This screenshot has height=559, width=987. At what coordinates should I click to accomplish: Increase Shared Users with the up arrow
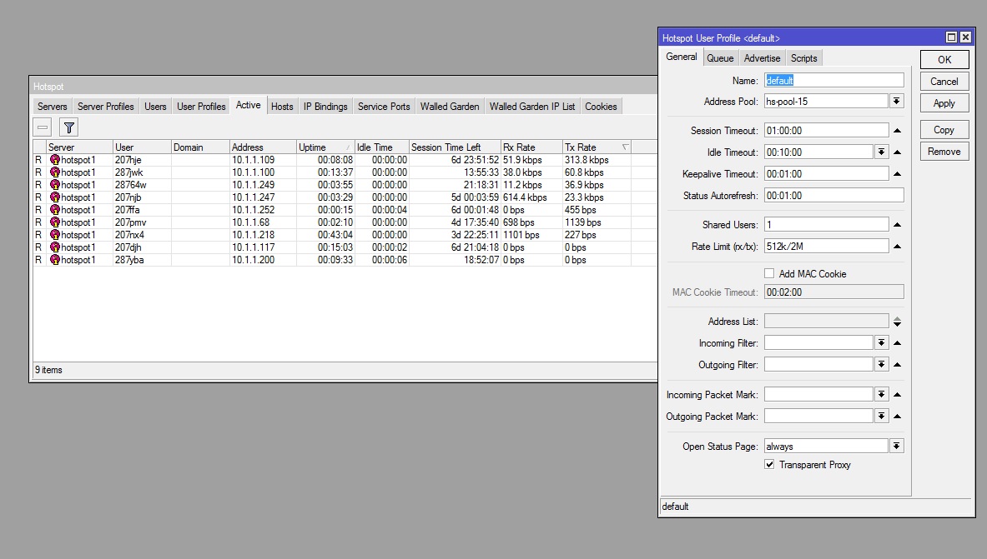[897, 224]
